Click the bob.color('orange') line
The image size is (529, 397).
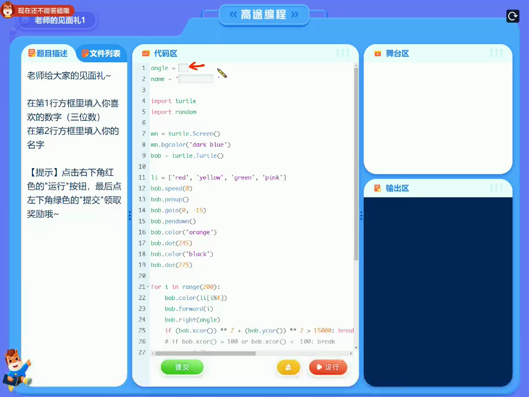point(183,232)
